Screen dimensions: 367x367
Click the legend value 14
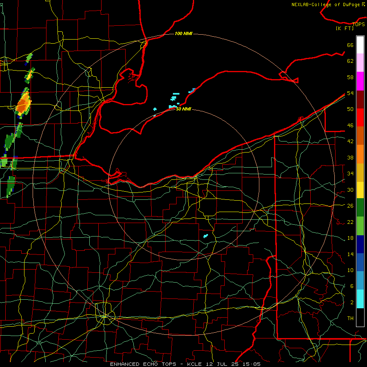click(x=350, y=254)
